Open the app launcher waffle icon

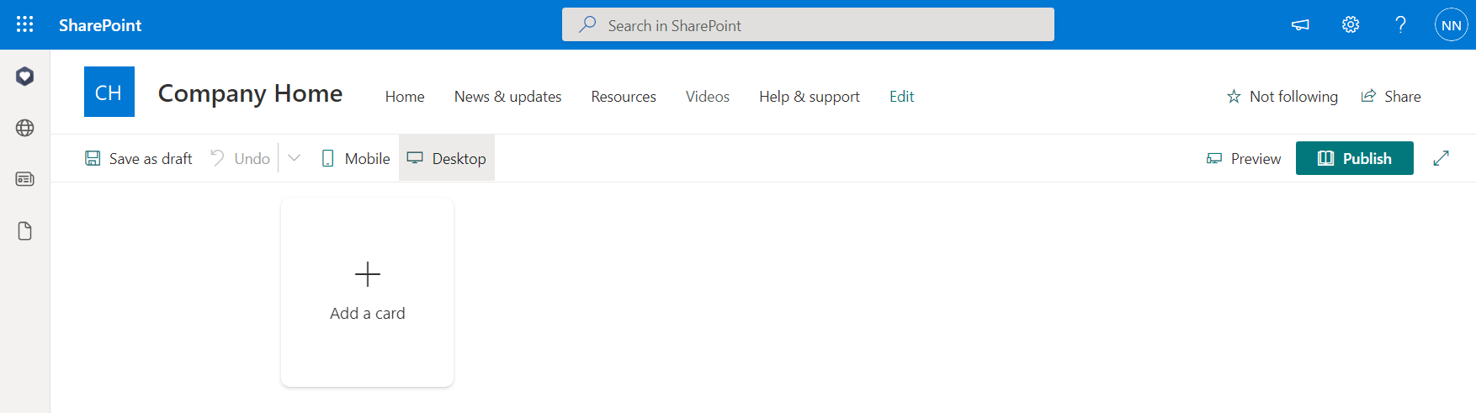point(25,24)
